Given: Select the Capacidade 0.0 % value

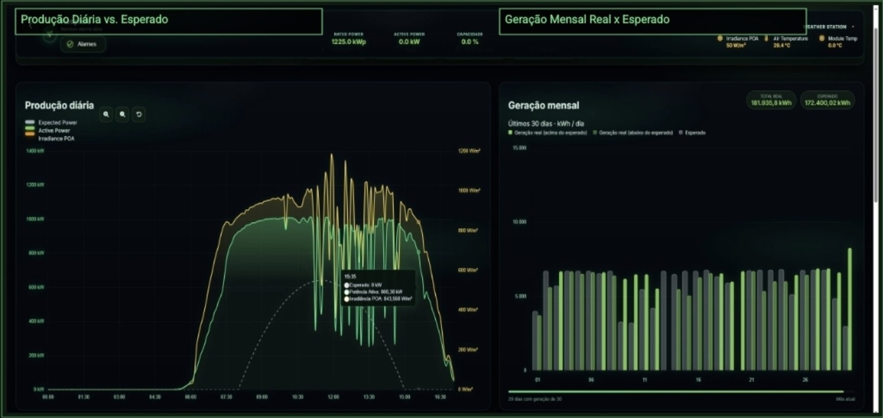Looking at the screenshot, I should pos(470,42).
